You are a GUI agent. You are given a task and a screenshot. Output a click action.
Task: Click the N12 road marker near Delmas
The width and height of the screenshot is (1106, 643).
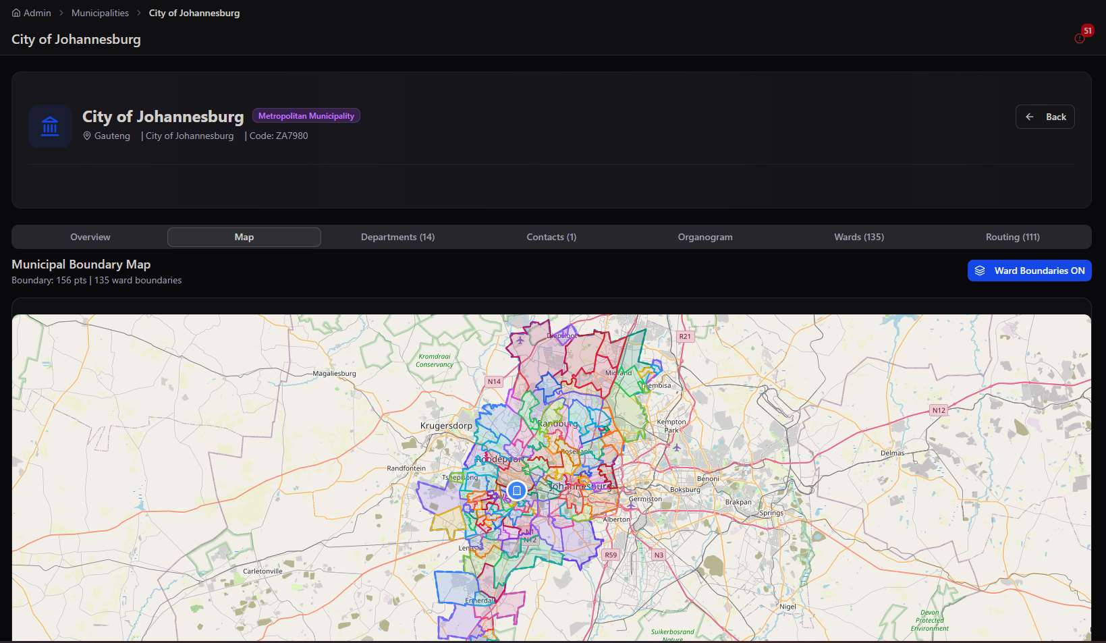click(939, 410)
